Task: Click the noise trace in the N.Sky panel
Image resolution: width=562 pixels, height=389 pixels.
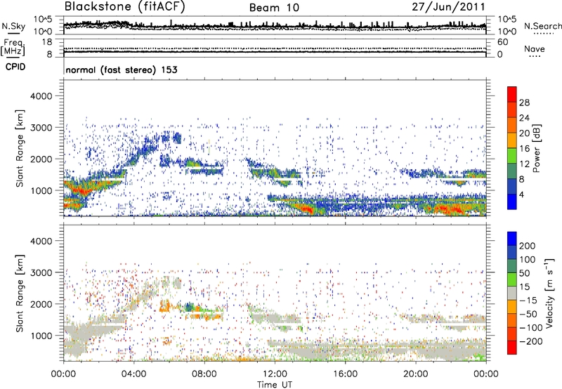Action: [275, 25]
